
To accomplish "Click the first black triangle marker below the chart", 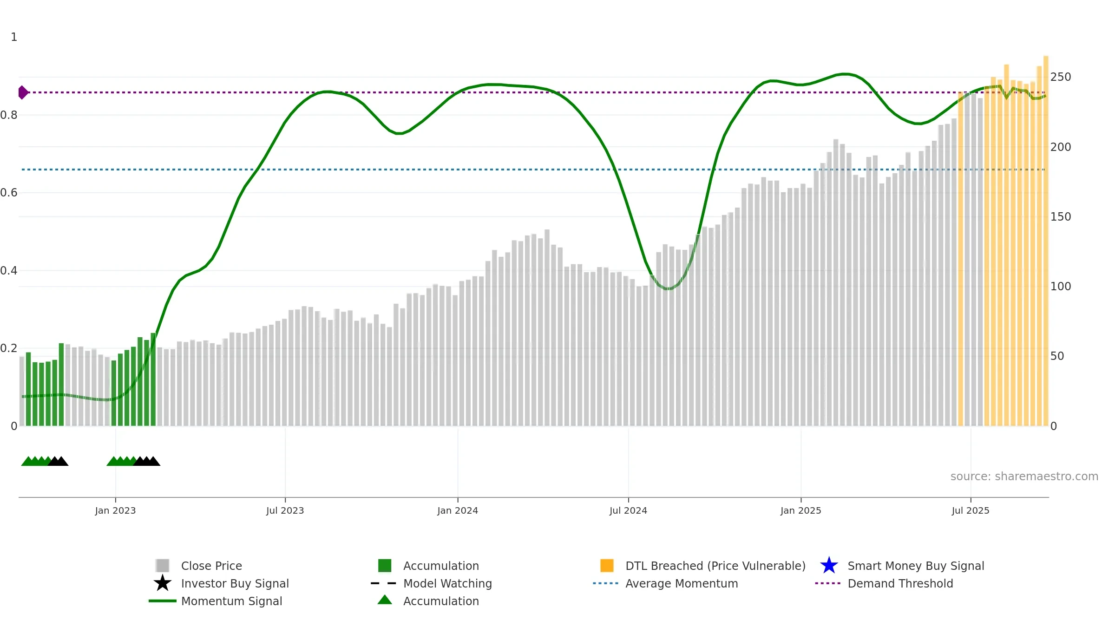I will tap(54, 461).
